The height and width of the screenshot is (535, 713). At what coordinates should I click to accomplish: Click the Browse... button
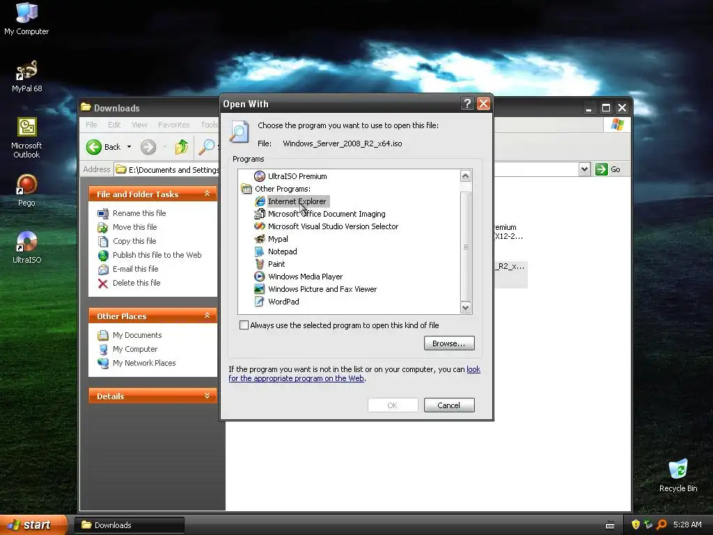[x=449, y=343]
